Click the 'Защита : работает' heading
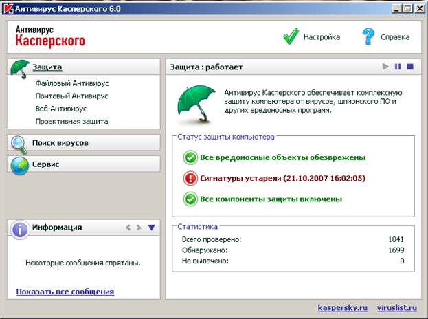Screen dimensions: 428x319 [x=206, y=67]
